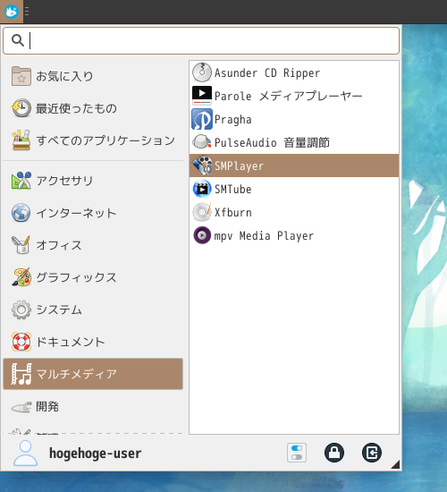
Task: Click the ドキュメント lifebuoy icon
Action: (21, 342)
